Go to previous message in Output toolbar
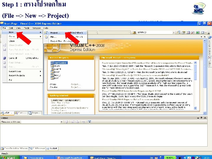The height and width of the screenshot is (159, 212). point(73,122)
